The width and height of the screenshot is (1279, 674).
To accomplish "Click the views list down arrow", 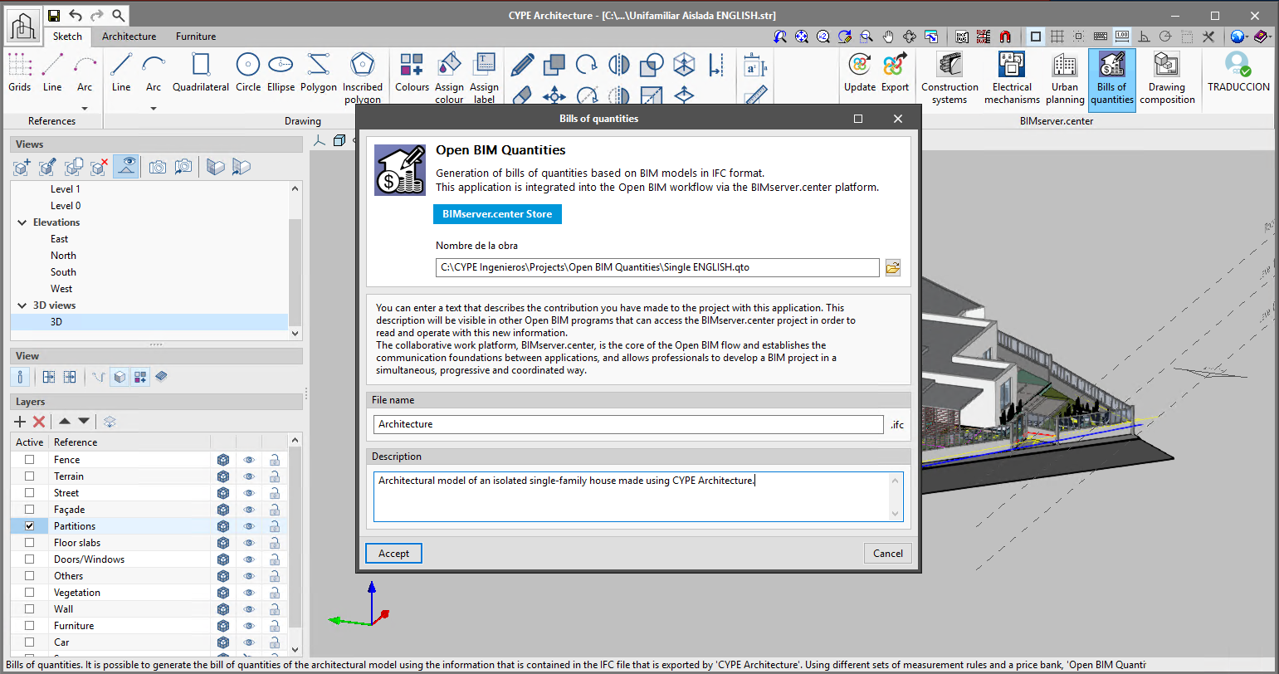I will (295, 334).
